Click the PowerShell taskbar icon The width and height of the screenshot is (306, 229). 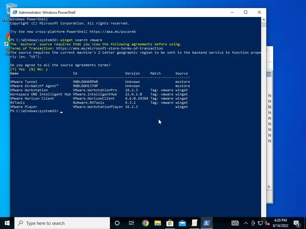point(207,223)
